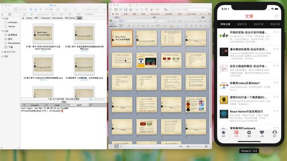This screenshot has height=161, width=287.
Task: Adjust PowerPoint zoom slider at bottom
Action: [x=194, y=146]
